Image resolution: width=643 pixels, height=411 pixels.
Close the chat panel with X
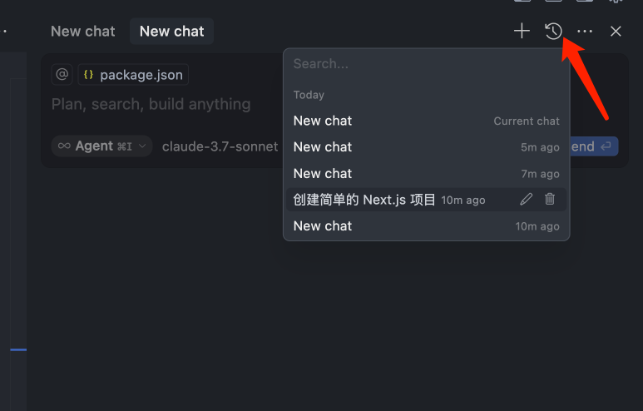point(616,32)
